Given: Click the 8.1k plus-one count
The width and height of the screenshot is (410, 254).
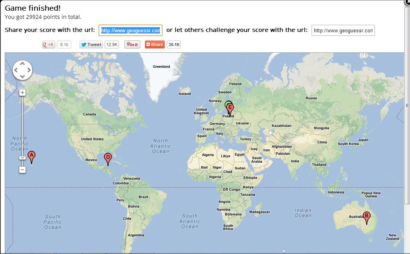Looking at the screenshot, I should 64,44.
